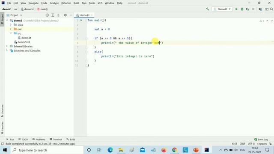Viewport: 274px width, 154px height.
Task: Change CRLF line separator setting
Action: point(242,144)
